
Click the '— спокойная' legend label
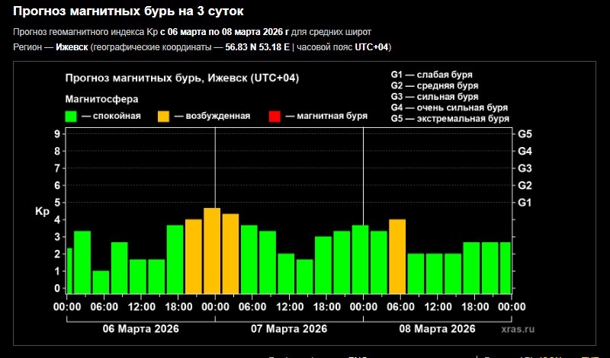[111, 117]
